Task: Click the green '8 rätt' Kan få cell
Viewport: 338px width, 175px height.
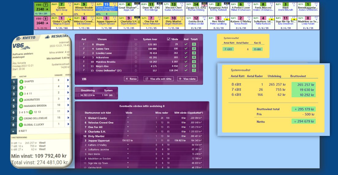Action: click(257, 49)
